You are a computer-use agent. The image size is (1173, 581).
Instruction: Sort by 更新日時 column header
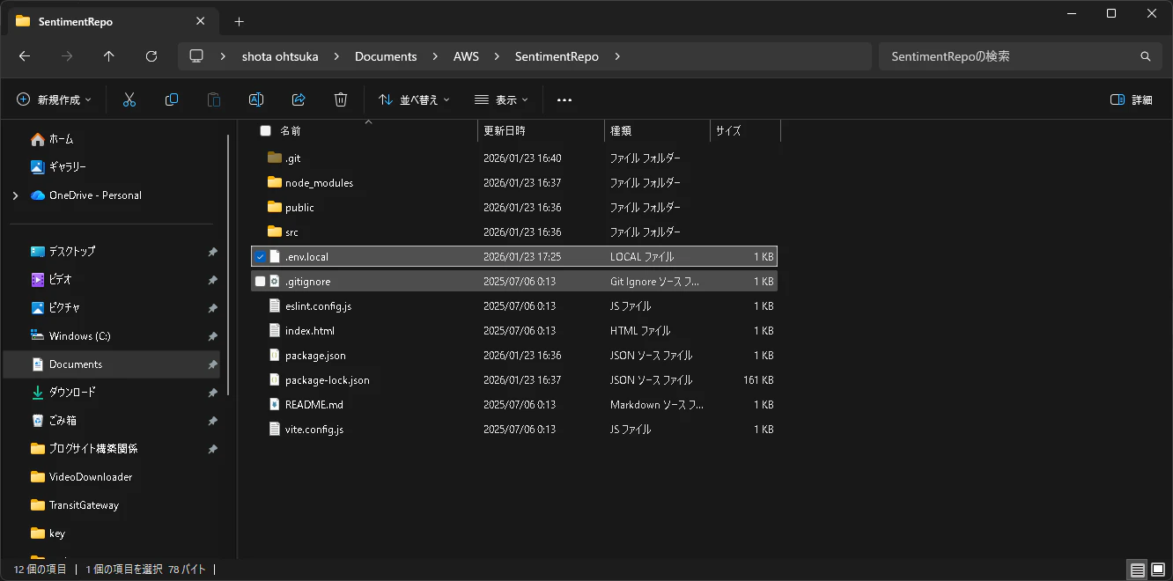coord(505,130)
